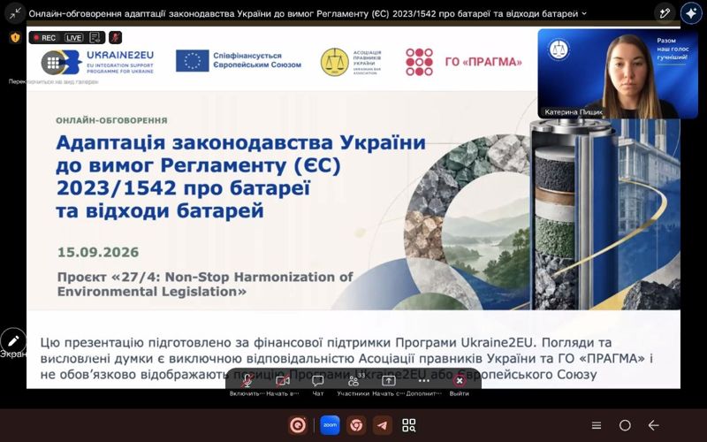This screenshot has height=442, width=707.
Task: Click the security shield warning icon
Action: [x=15, y=37]
